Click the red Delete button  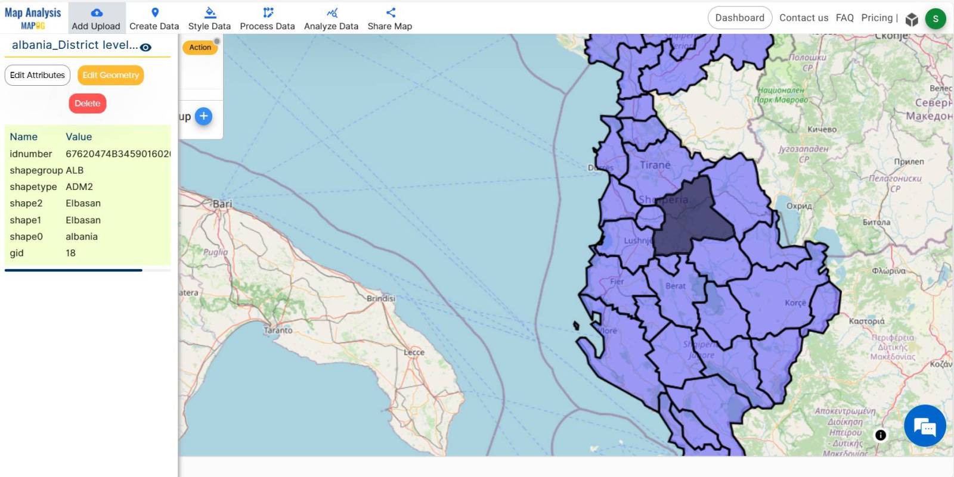(x=88, y=103)
